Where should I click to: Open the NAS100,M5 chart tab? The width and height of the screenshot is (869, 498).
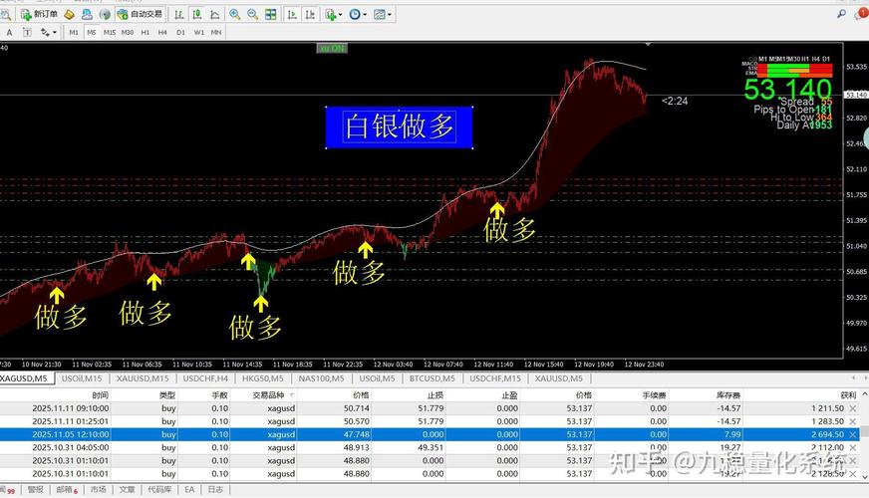tap(322, 378)
